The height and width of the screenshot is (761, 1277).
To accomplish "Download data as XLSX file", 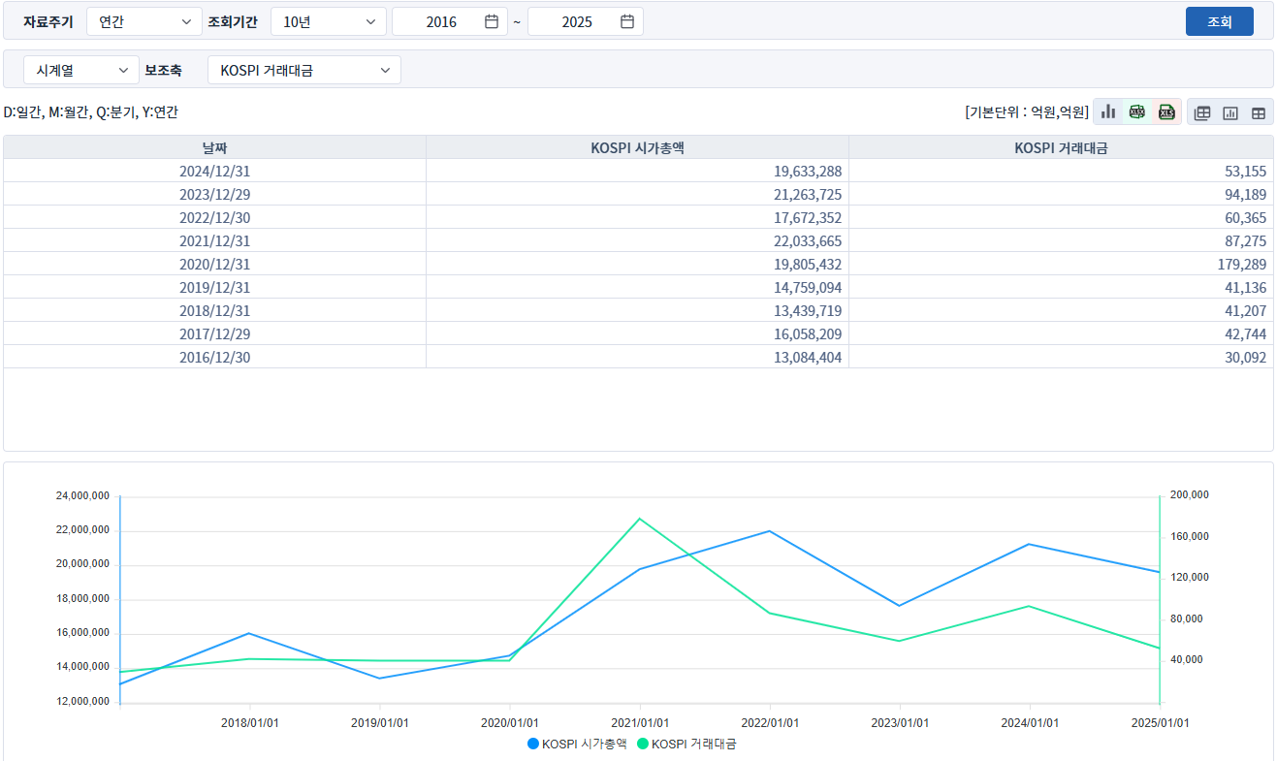I will point(1137,112).
